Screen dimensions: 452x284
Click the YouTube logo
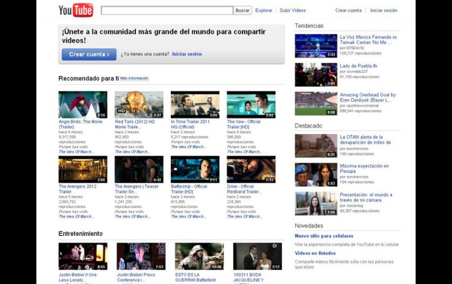[x=76, y=10]
